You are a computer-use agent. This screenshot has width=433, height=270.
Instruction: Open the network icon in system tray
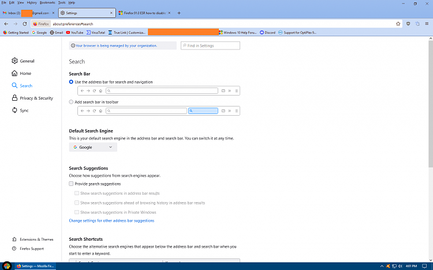[394, 266]
